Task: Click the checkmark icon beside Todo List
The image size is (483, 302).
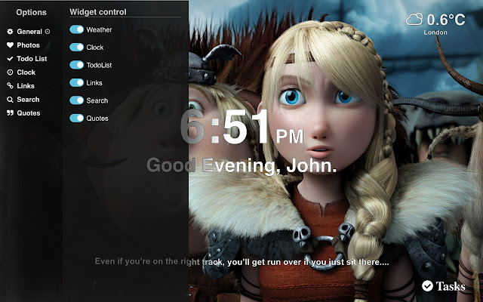Action: click(x=10, y=59)
